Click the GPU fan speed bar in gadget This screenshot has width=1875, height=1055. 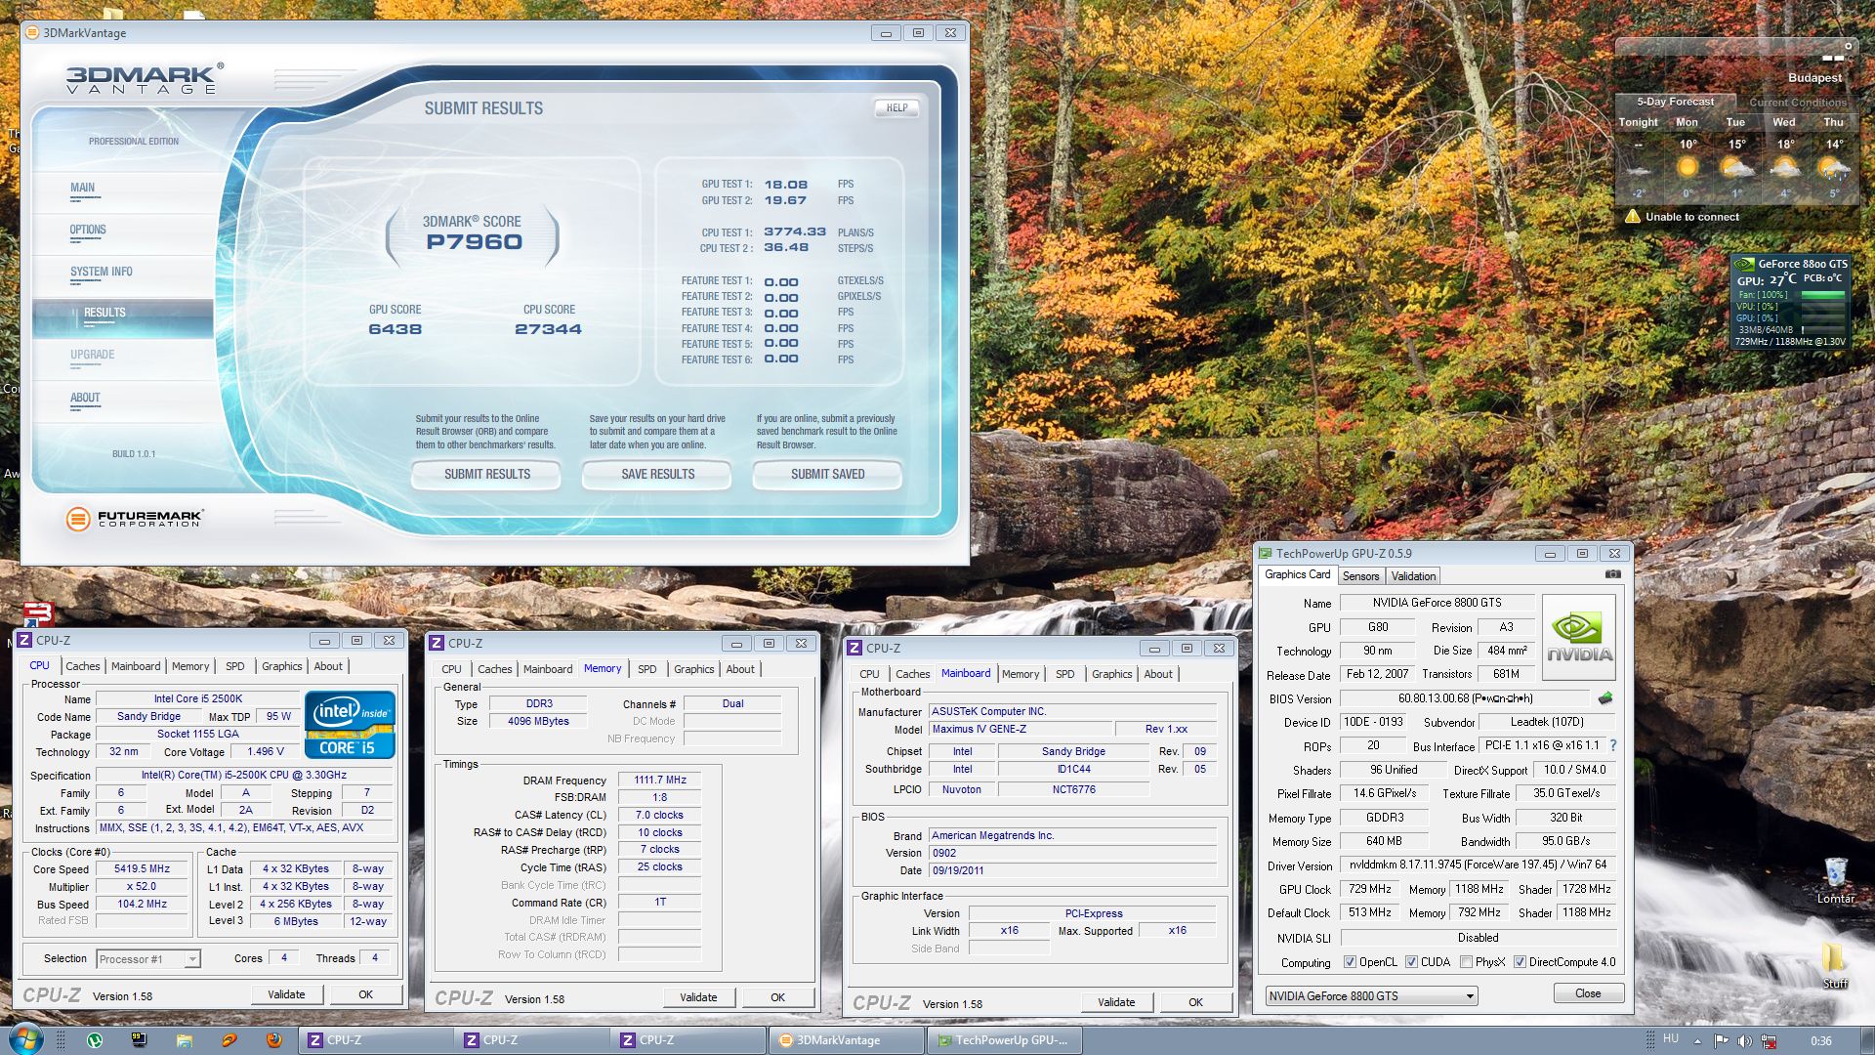[x=1821, y=294]
